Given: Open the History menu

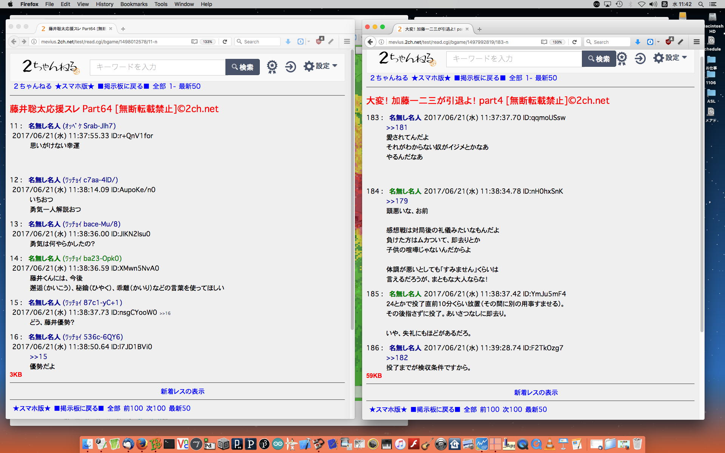Looking at the screenshot, I should 104,4.
